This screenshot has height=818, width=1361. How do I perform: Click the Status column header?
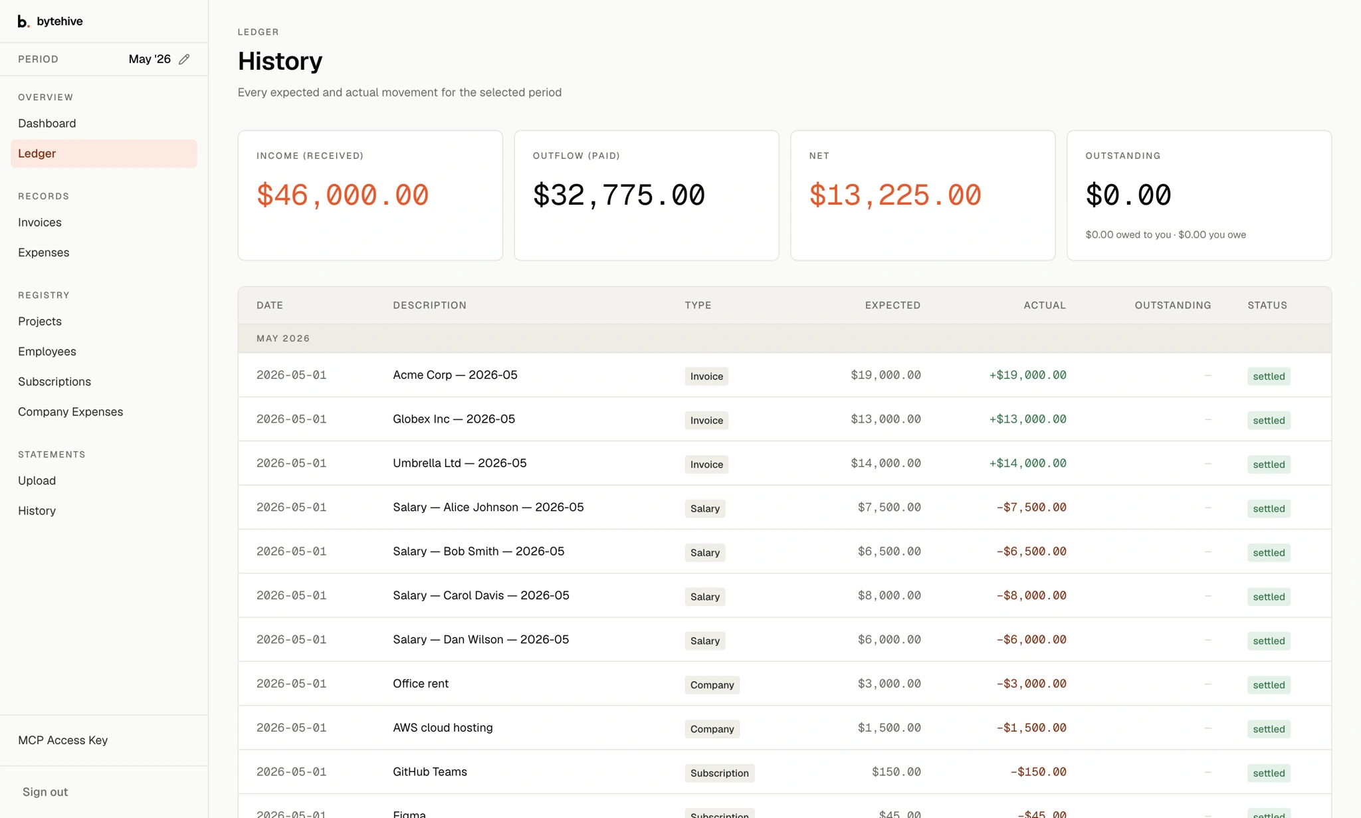(x=1267, y=306)
